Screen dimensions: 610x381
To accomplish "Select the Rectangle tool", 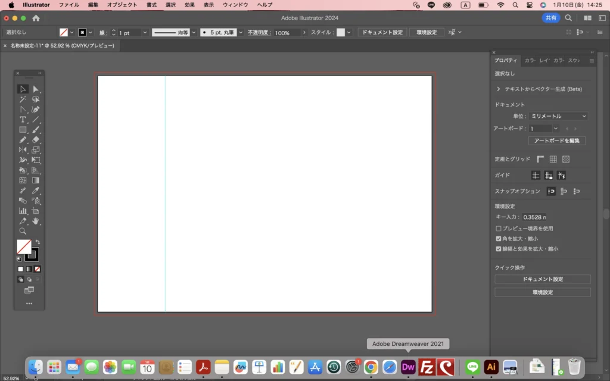I will point(23,130).
